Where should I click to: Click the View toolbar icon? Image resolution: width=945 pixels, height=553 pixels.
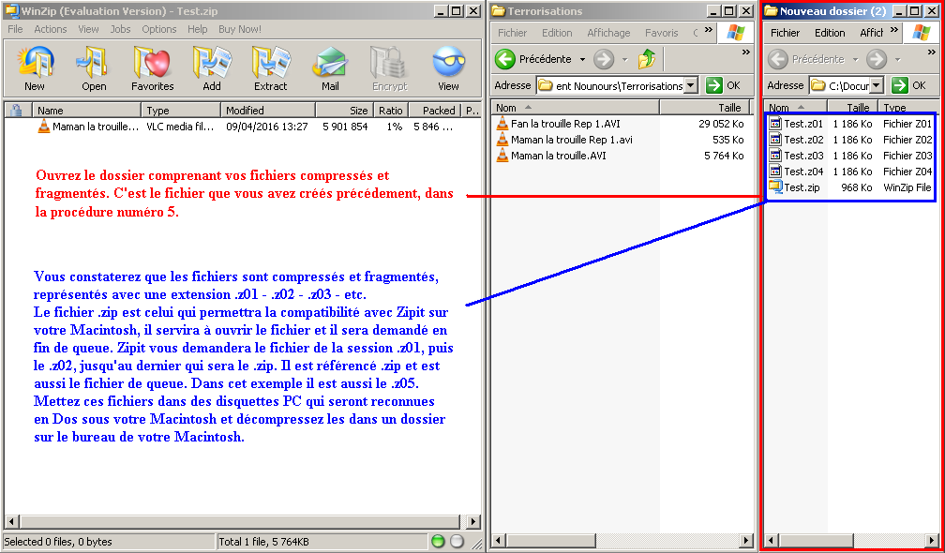[448, 68]
